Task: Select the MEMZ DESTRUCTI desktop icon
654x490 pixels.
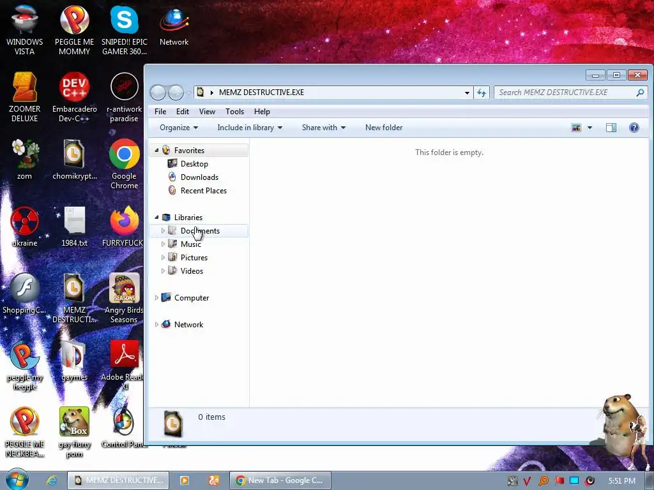Action: pos(74,298)
